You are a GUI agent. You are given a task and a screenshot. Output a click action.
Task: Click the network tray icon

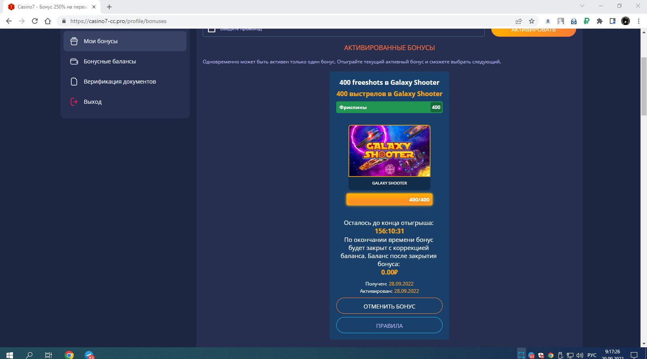pyautogui.click(x=570, y=355)
